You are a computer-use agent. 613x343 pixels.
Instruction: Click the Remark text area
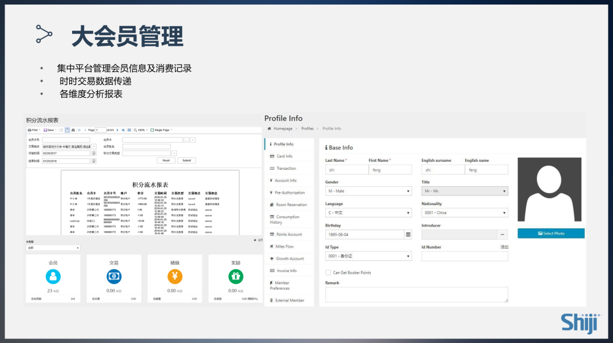pyautogui.click(x=417, y=295)
